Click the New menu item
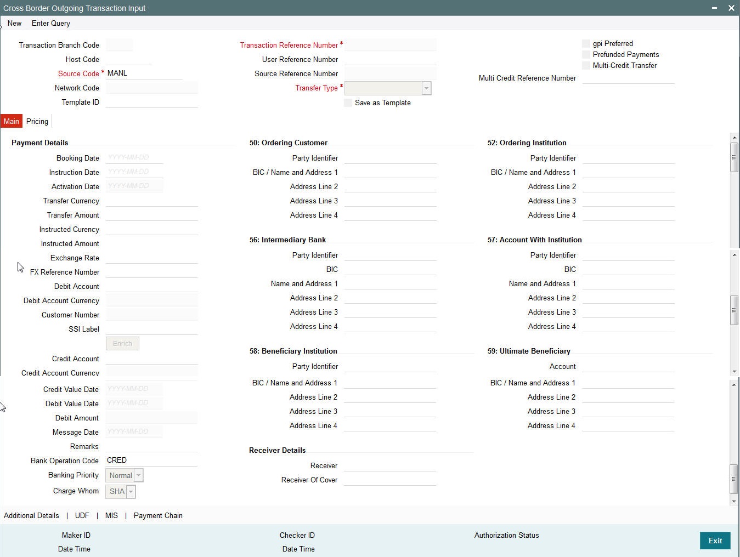The height and width of the screenshot is (557, 740). point(15,24)
